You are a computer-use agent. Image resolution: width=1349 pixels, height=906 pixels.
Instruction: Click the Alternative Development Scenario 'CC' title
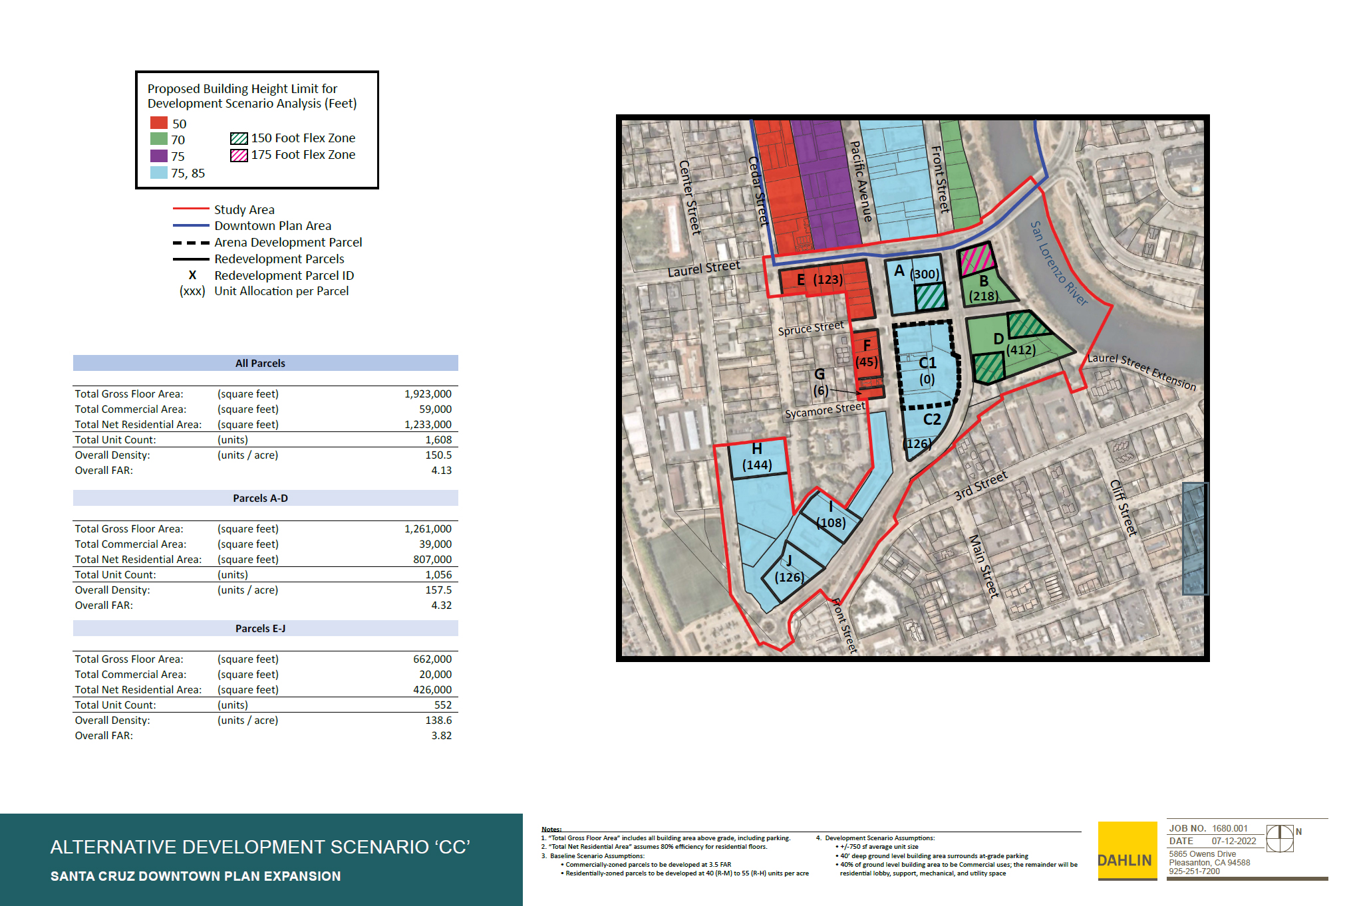coord(260,847)
